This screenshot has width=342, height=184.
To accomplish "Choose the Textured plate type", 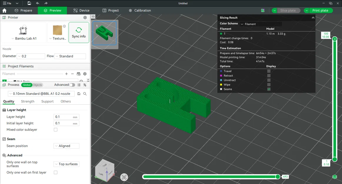I will point(58,32).
